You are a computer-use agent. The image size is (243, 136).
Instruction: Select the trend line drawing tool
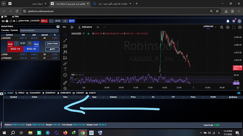(65, 40)
